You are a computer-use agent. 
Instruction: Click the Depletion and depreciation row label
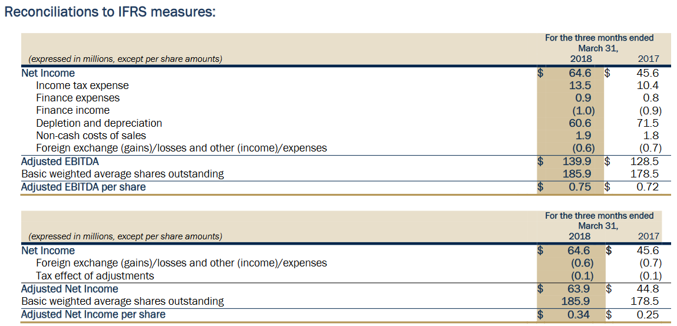98,123
